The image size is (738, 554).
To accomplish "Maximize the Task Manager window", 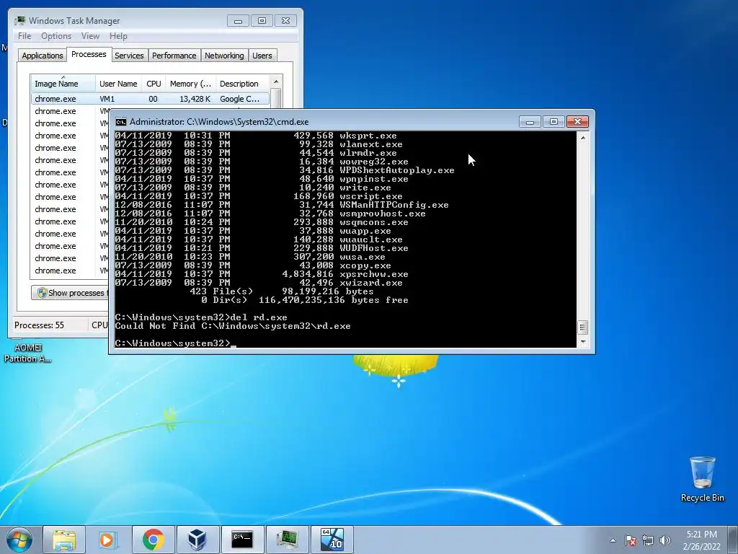I will tap(262, 21).
